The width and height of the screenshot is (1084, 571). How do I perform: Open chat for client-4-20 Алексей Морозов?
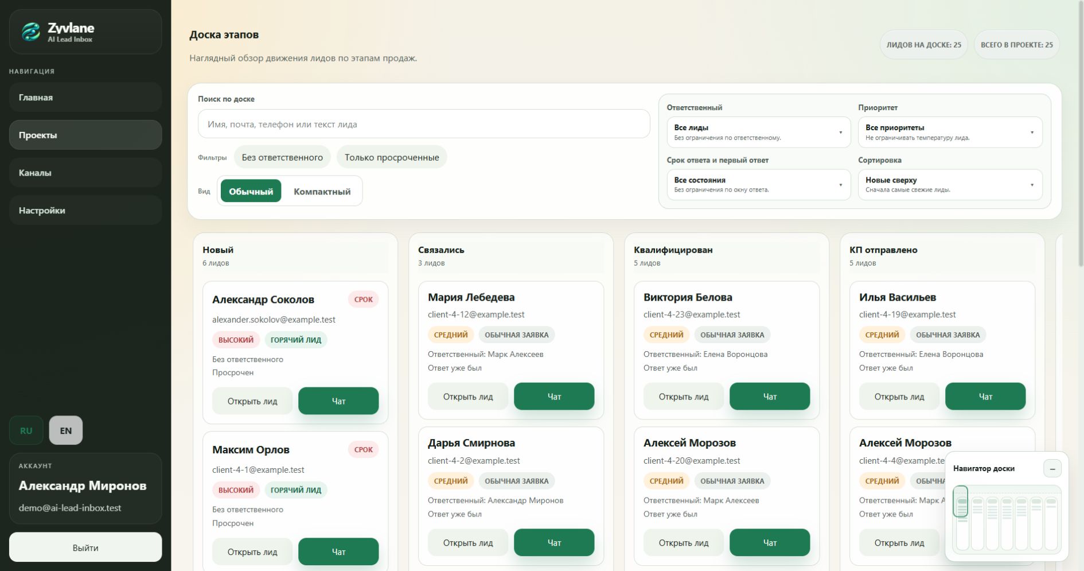tap(770, 542)
